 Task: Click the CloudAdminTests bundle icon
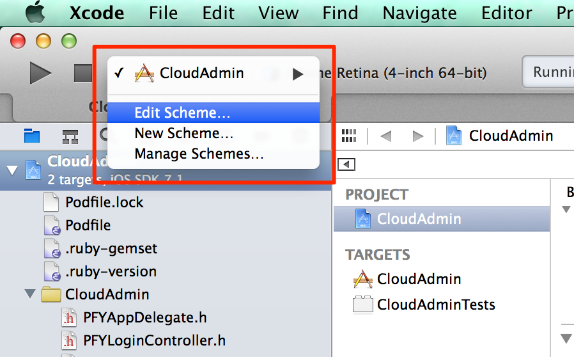[x=363, y=305]
